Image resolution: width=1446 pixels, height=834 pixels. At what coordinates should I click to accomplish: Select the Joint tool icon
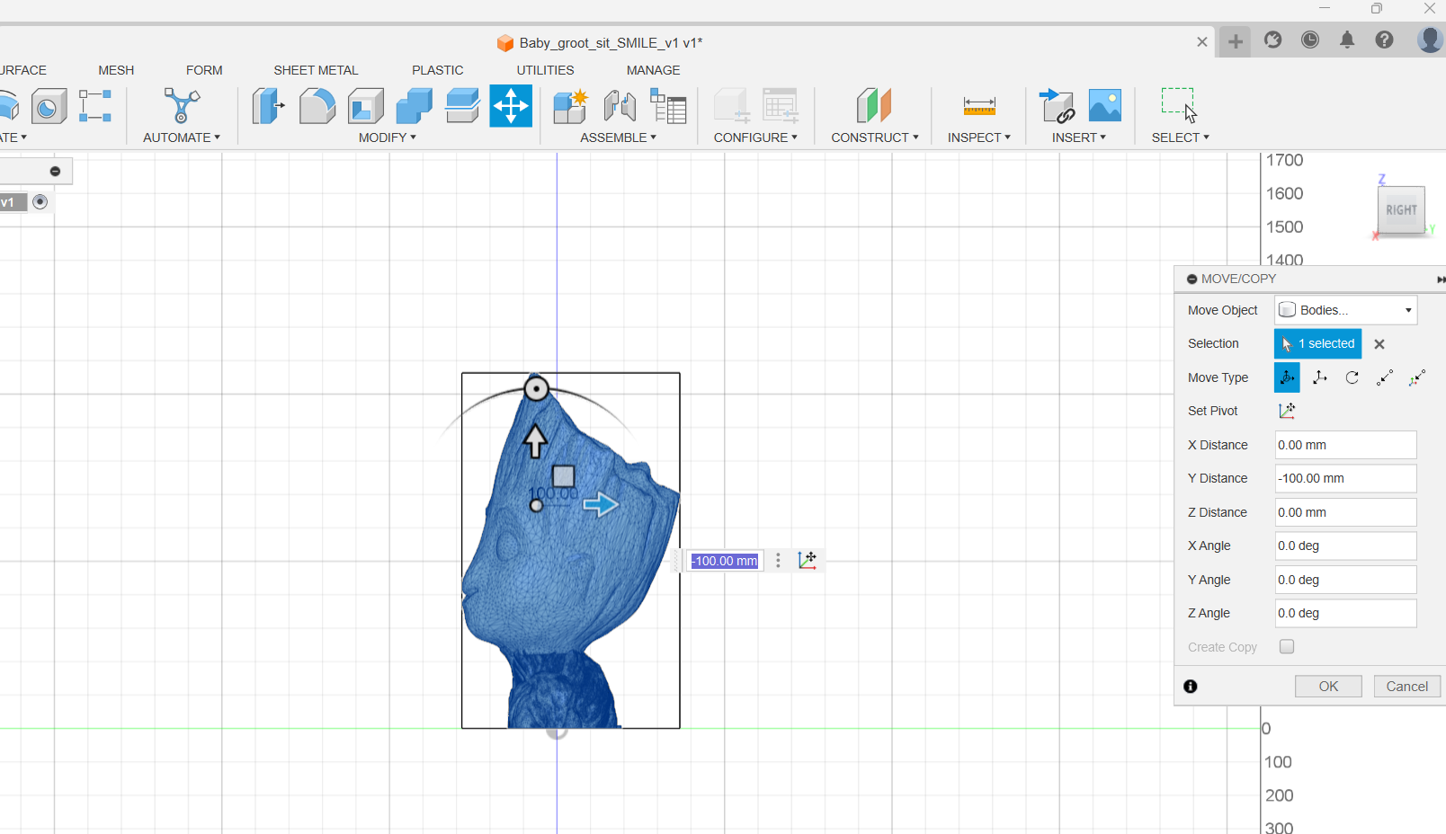(619, 106)
